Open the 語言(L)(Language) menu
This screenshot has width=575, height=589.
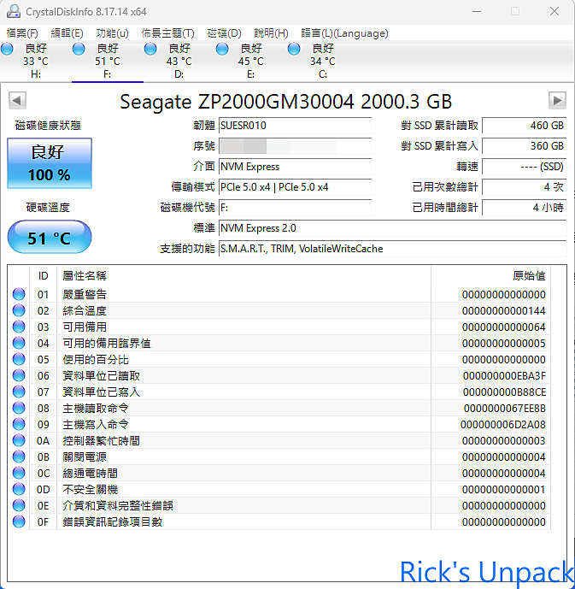pyautogui.click(x=344, y=33)
